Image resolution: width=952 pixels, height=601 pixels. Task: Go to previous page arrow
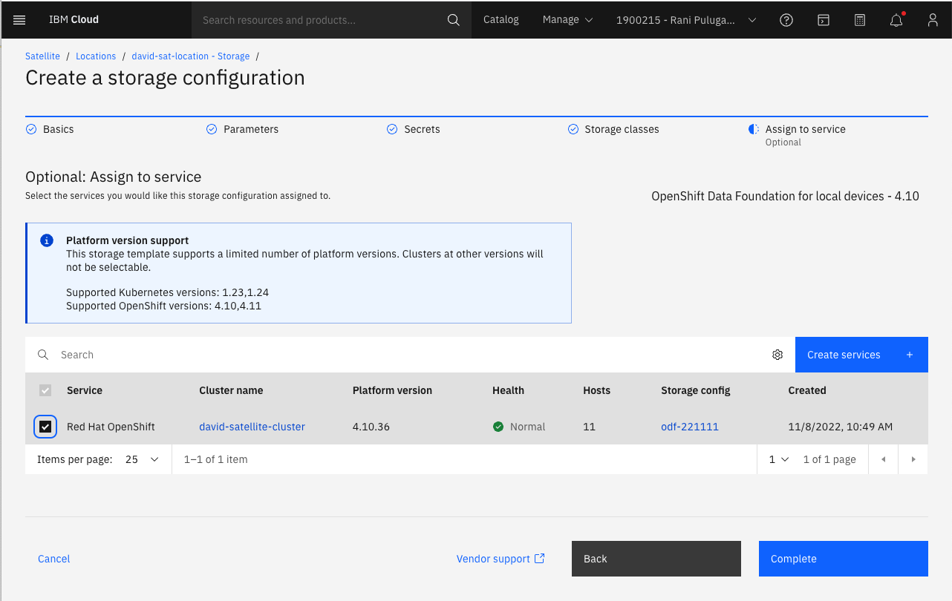tap(884, 459)
